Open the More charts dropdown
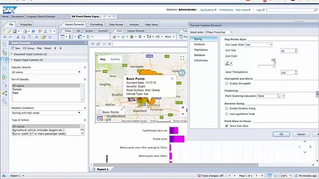The image size is (319, 179). coord(169,37)
